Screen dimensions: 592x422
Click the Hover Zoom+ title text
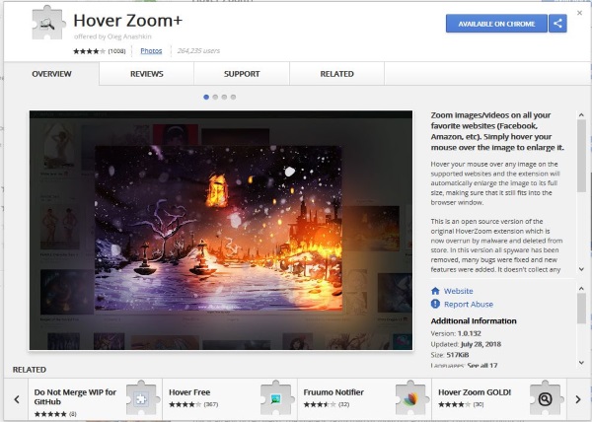(x=127, y=21)
